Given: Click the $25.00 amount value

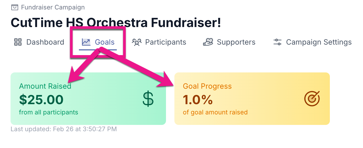Looking at the screenshot, I should point(41,100).
